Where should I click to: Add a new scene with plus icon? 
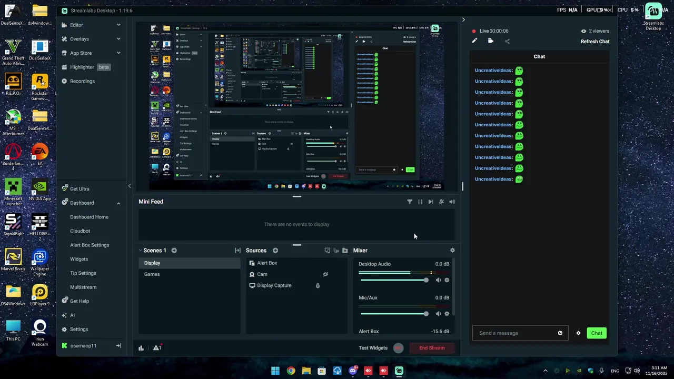[174, 251]
